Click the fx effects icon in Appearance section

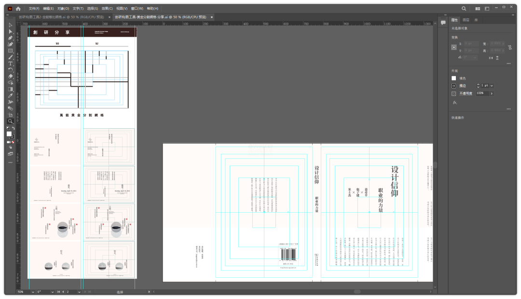coord(453,103)
